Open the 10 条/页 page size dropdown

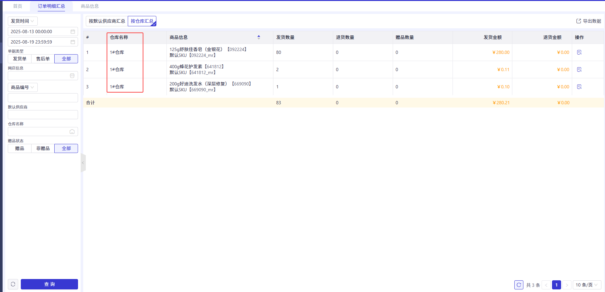587,285
